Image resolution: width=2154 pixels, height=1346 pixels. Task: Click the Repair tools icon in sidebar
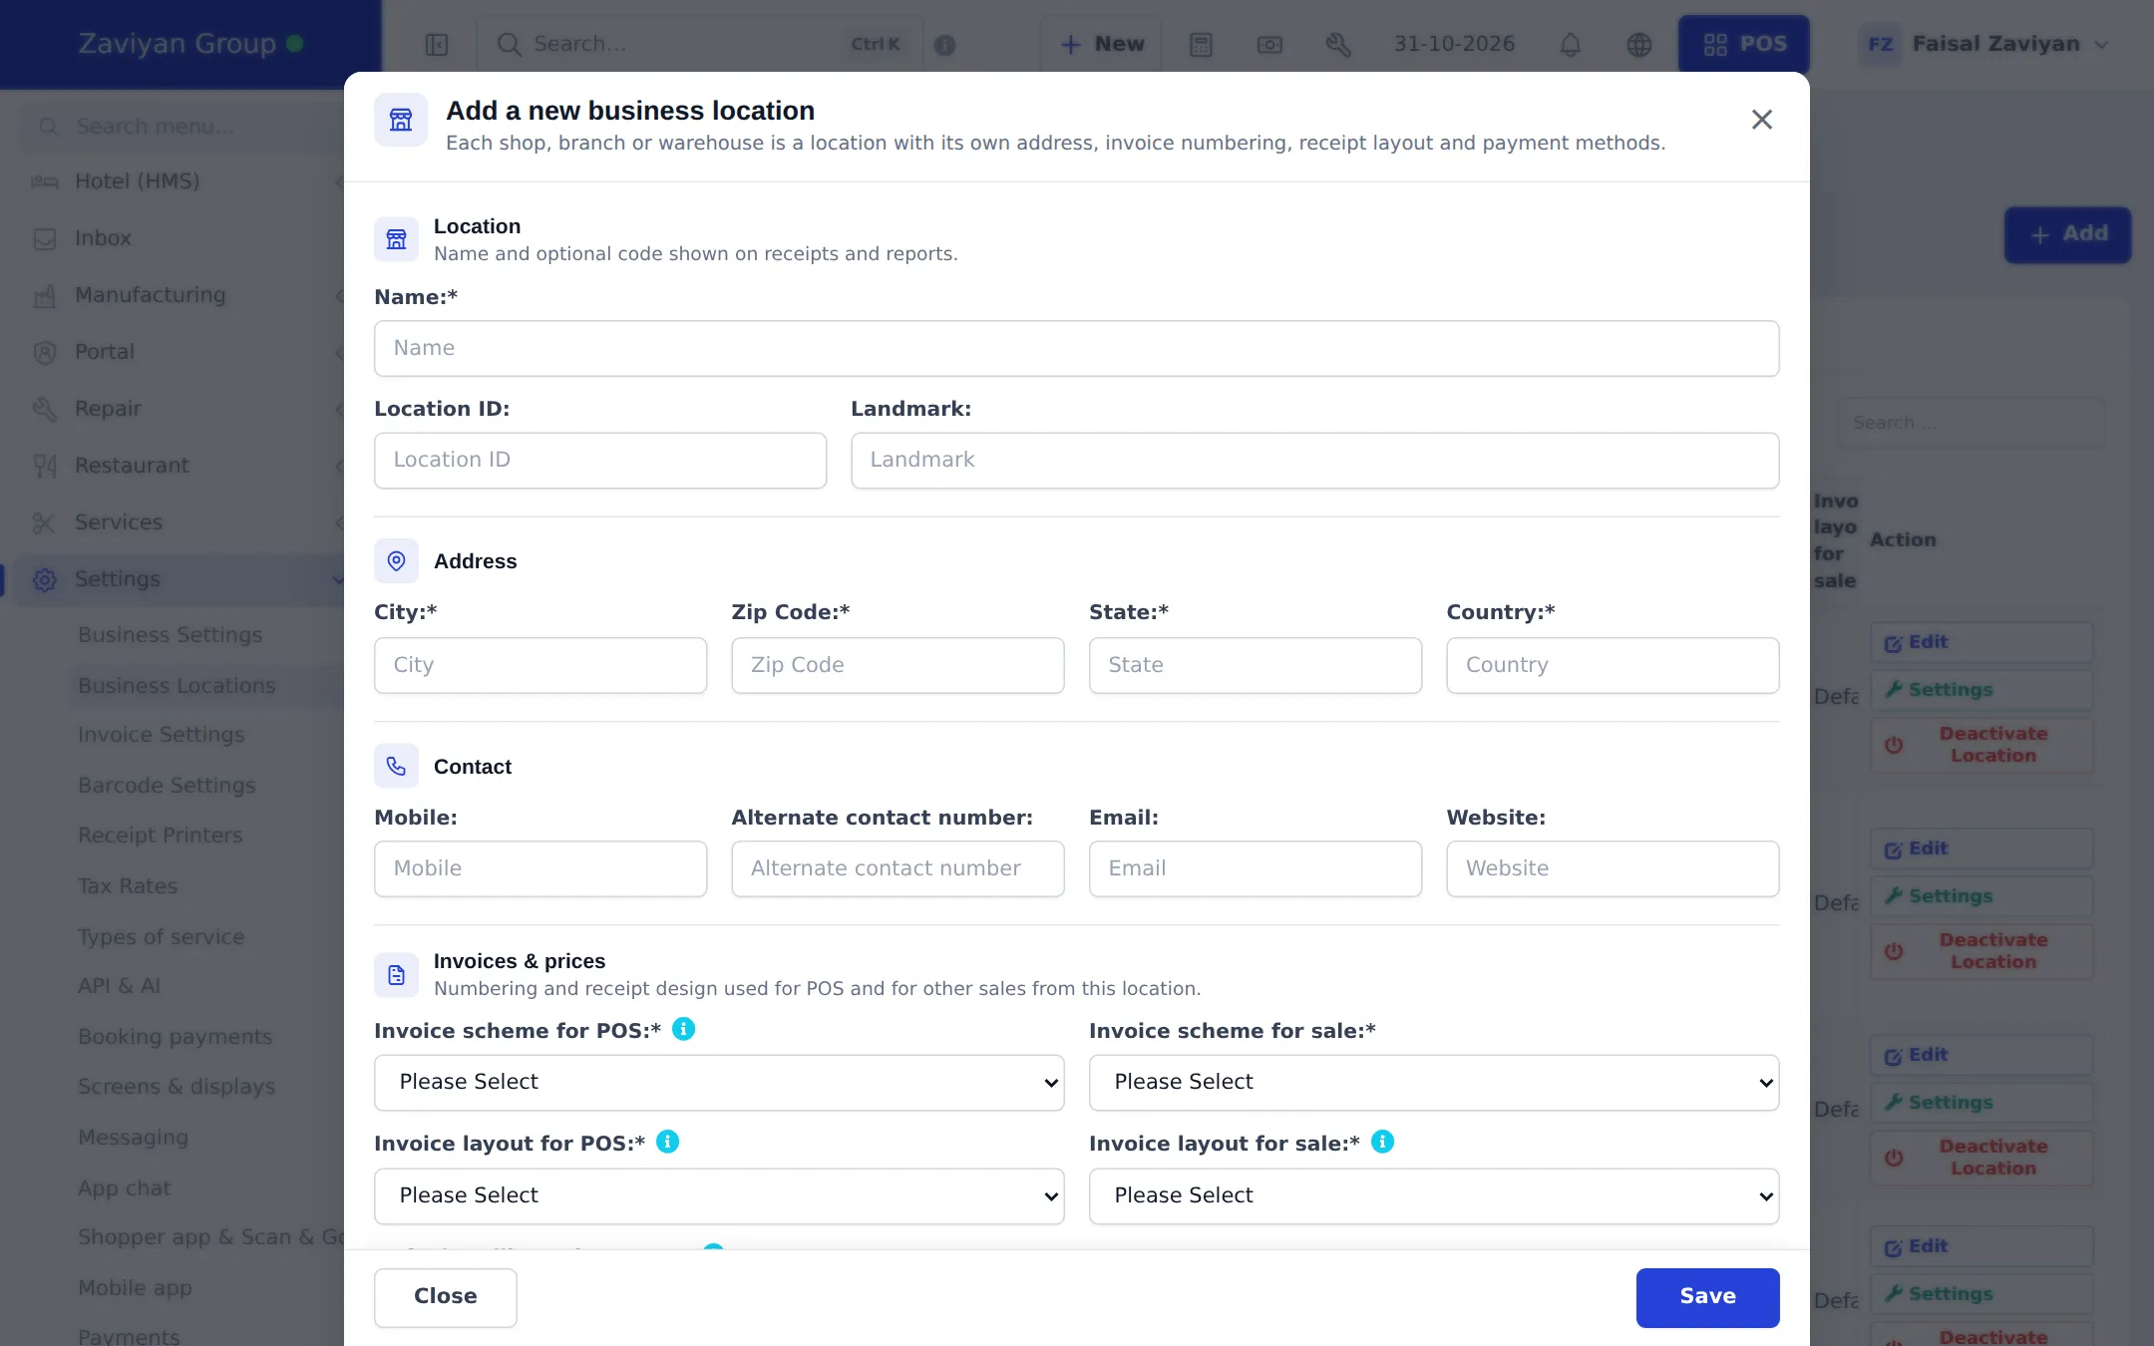pos(45,409)
